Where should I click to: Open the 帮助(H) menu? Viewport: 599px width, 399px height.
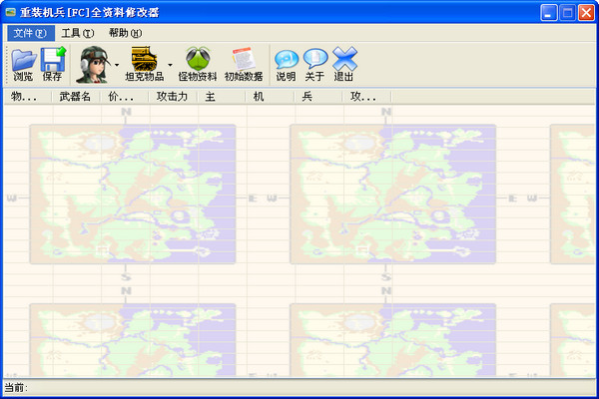[126, 33]
